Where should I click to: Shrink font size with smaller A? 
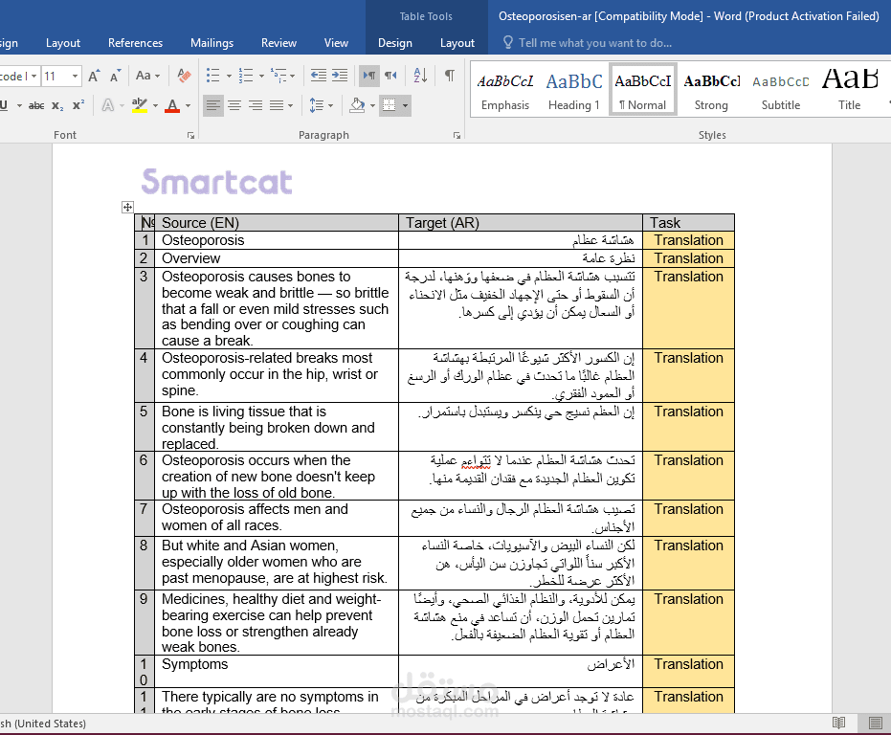pos(116,76)
